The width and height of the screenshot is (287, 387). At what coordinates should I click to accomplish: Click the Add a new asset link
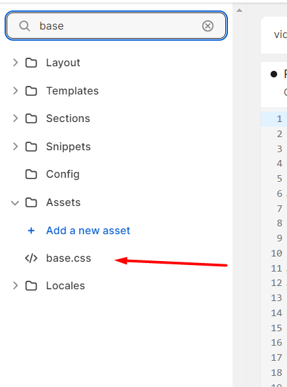pyautogui.click(x=88, y=230)
